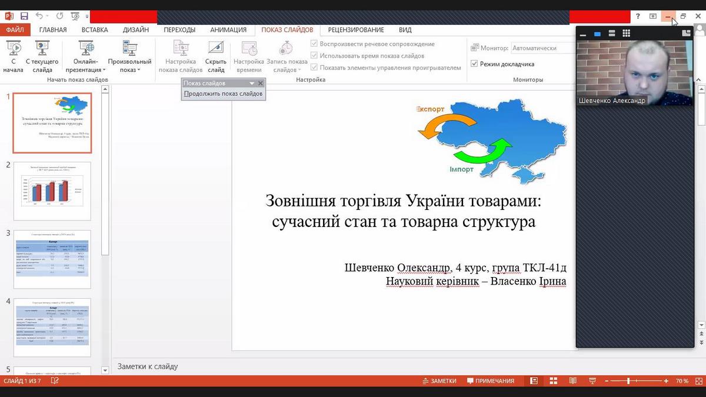Open 'ЗАМЕТКИ' in the status bar
The height and width of the screenshot is (397, 706).
pos(439,381)
